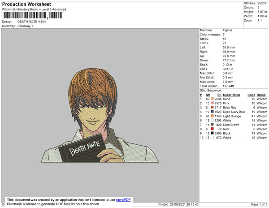
Task: Click the stitch count '4623' in stop sequence
Action: tap(218, 112)
